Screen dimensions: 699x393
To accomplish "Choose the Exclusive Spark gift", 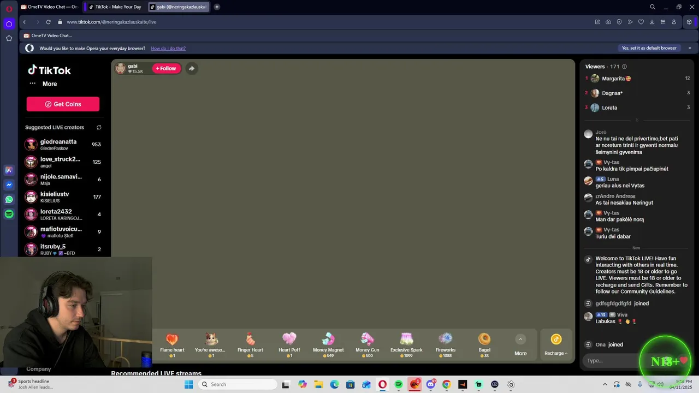I will (406, 345).
